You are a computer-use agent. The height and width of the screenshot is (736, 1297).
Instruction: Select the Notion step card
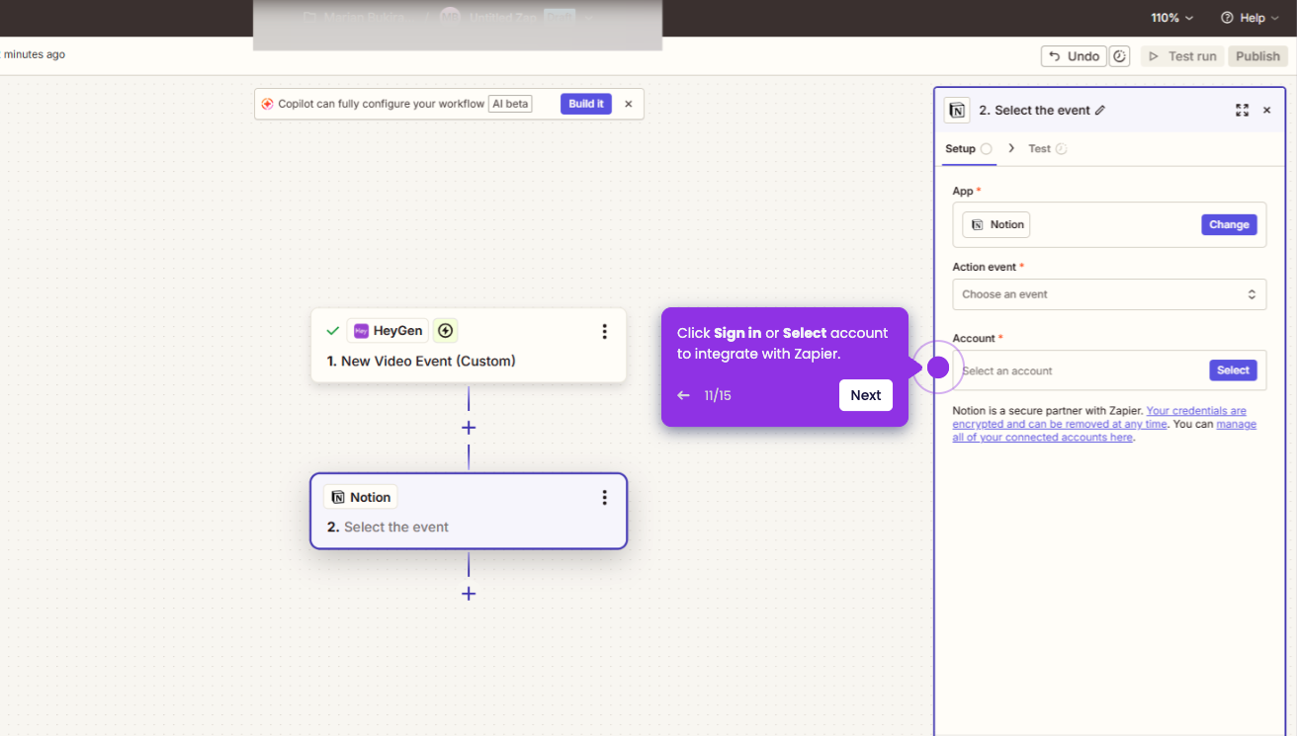coord(469,511)
